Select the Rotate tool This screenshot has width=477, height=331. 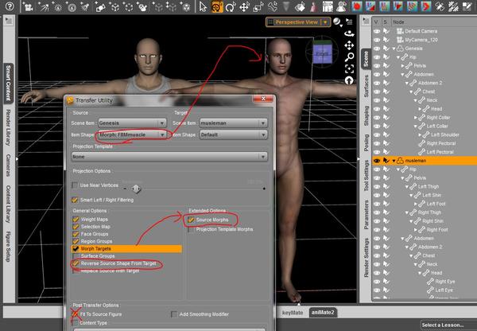pos(231,6)
